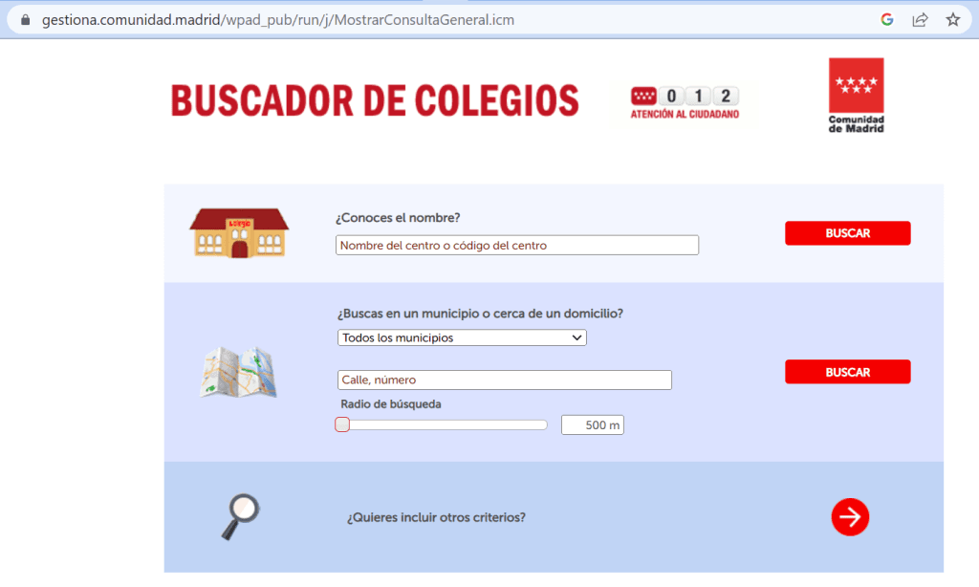Toggle the bookmark star icon
The height and width of the screenshot is (587, 979).
tap(952, 18)
